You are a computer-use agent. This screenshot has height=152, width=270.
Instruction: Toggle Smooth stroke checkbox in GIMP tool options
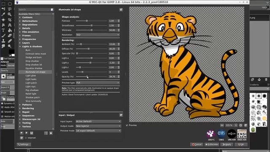click(x=3, y=112)
